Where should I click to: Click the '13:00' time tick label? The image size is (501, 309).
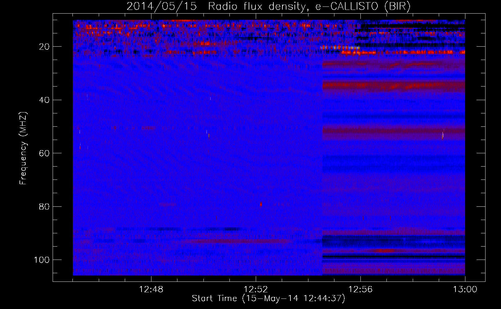[465, 290]
